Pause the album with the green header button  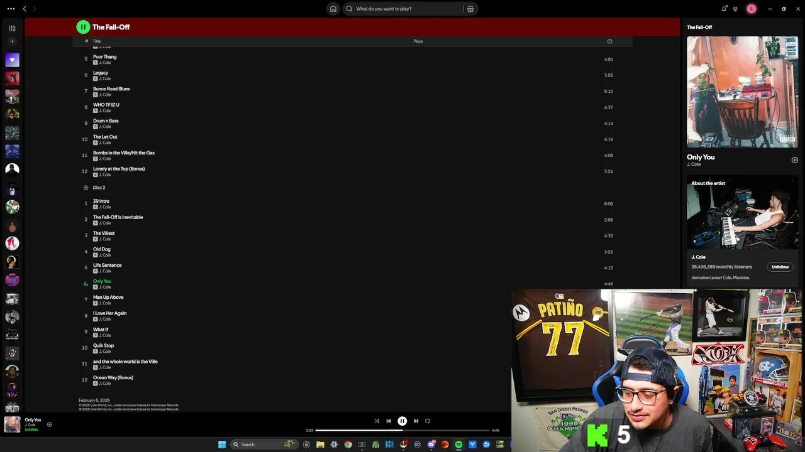(83, 27)
